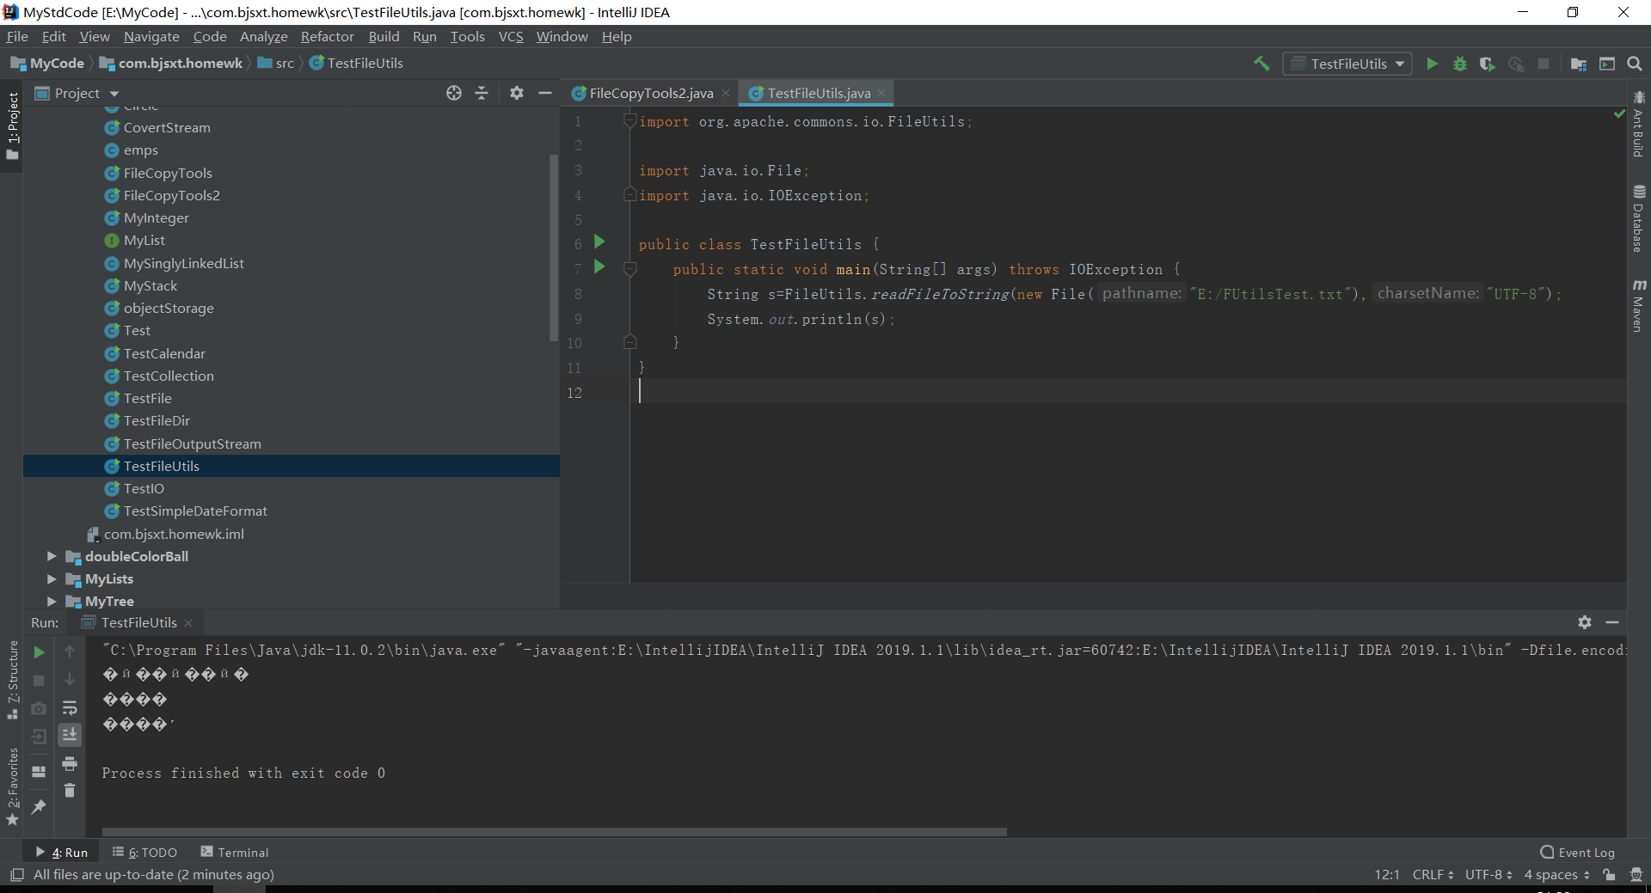Open the 4: Run tool window button
The height and width of the screenshot is (893, 1651).
62,853
